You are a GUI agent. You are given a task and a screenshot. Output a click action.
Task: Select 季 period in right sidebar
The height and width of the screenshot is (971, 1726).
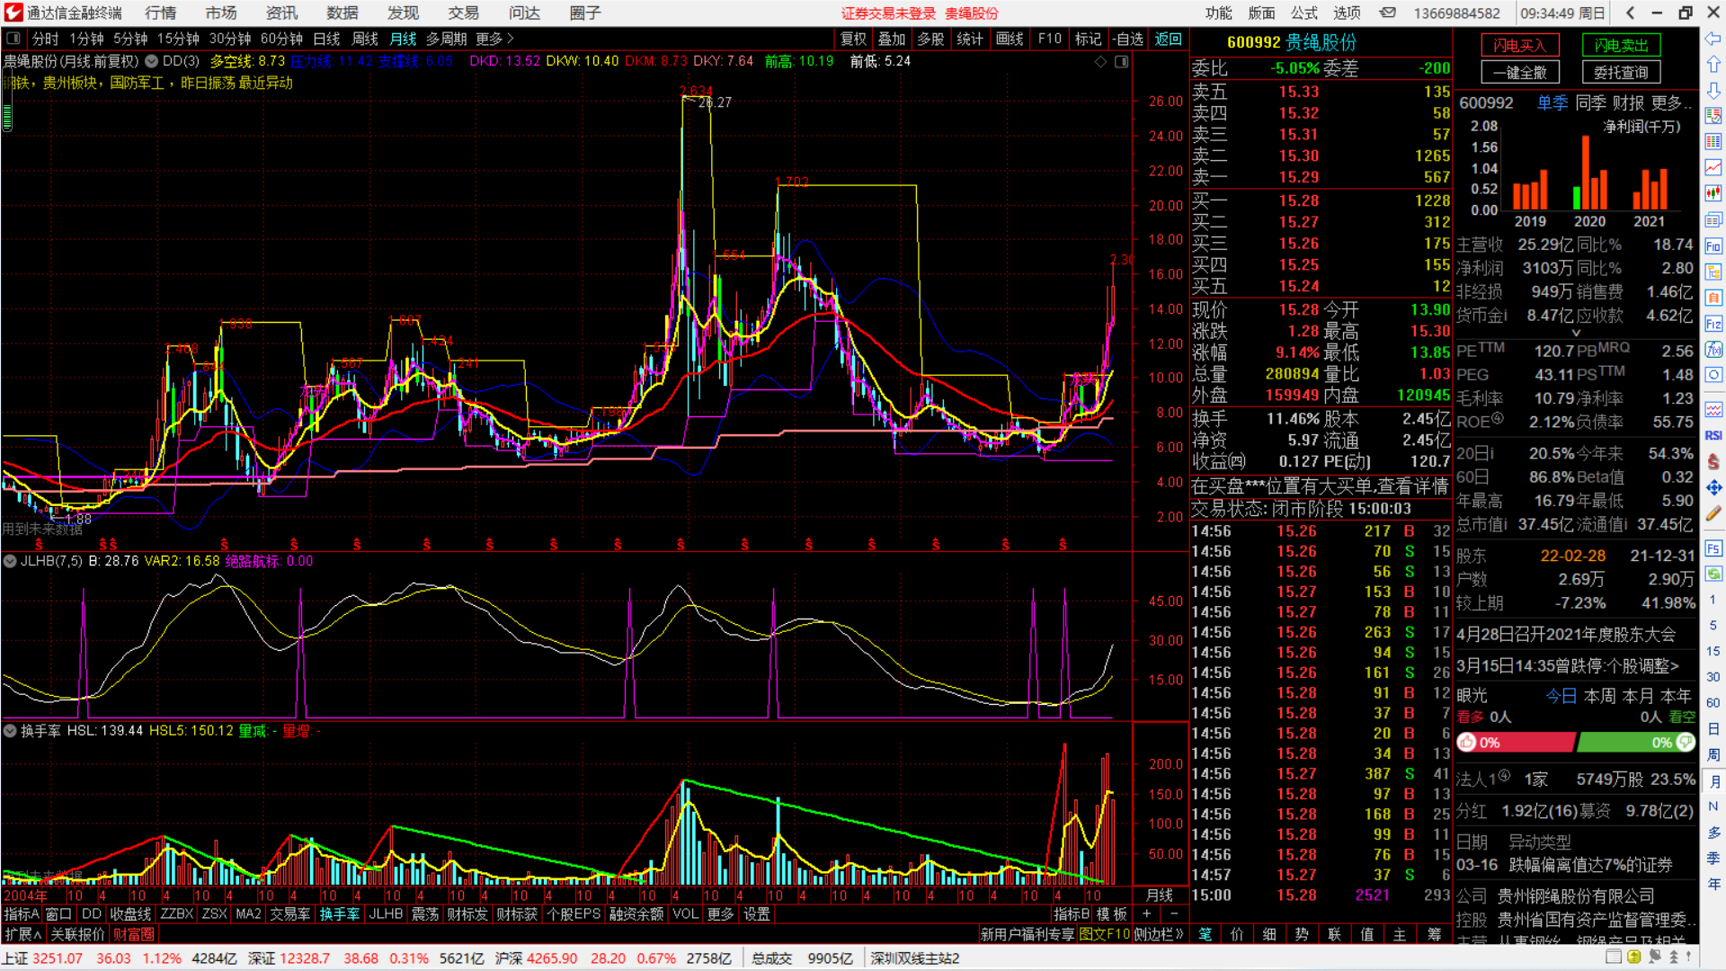(1713, 858)
